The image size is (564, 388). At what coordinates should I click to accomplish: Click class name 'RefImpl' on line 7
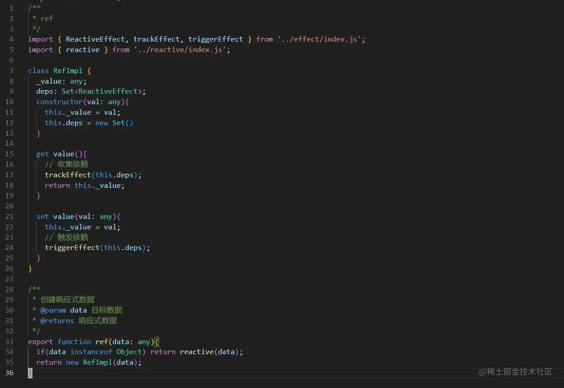pyautogui.click(x=68, y=71)
